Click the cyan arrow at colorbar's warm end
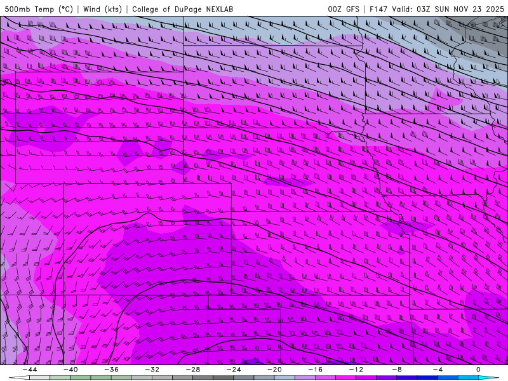 click(x=489, y=378)
